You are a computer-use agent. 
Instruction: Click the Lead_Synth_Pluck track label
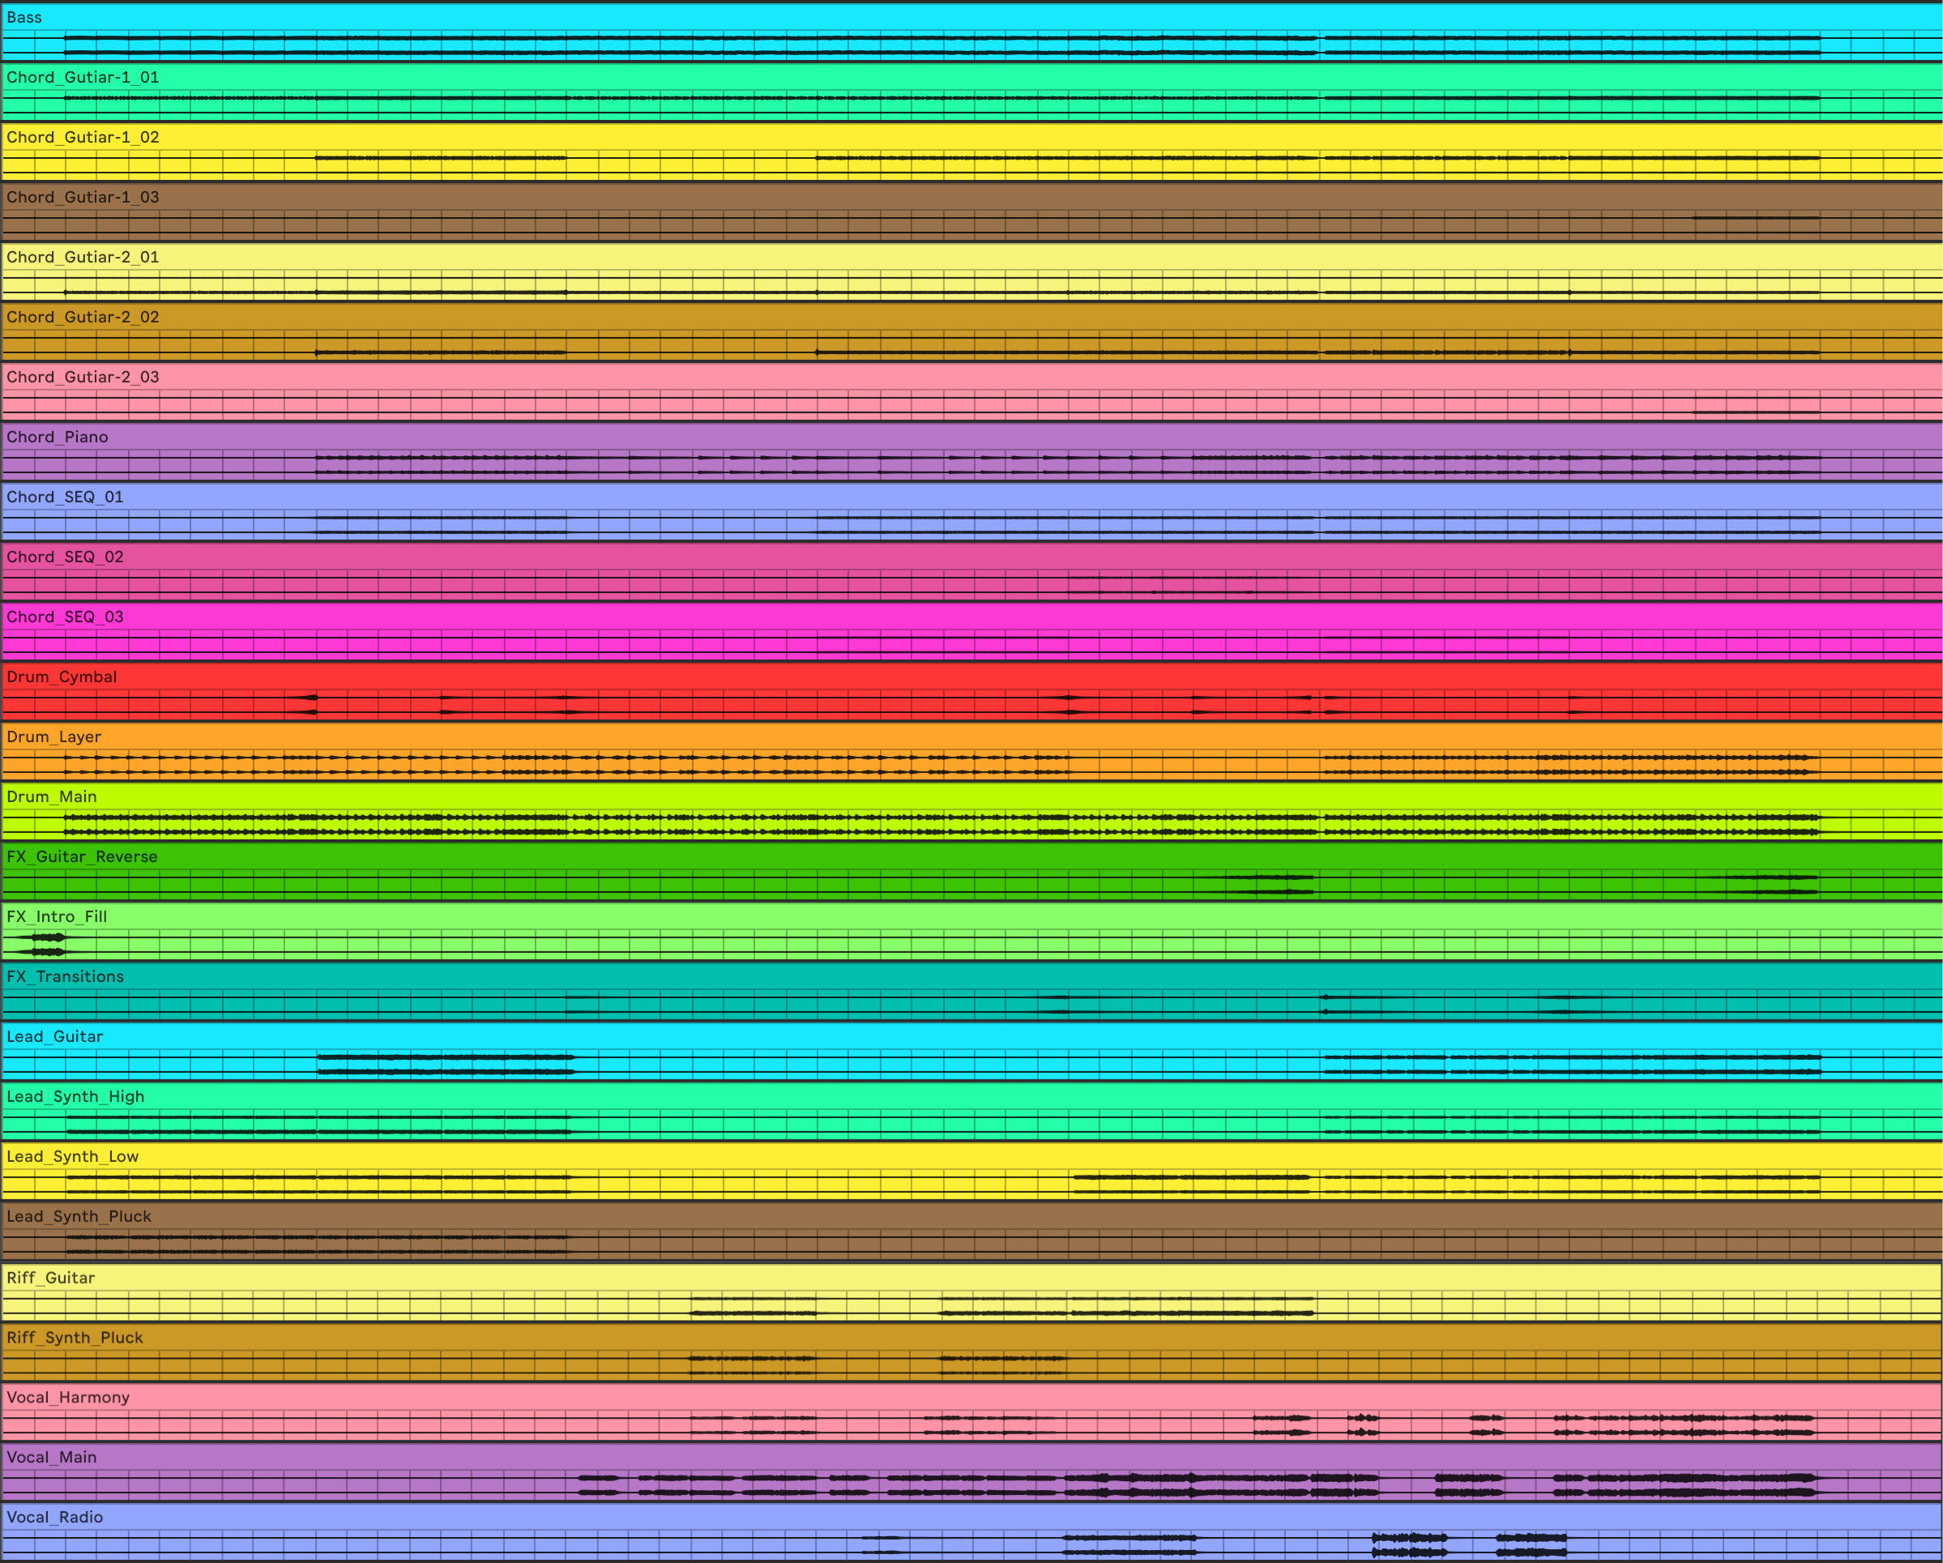(81, 1216)
